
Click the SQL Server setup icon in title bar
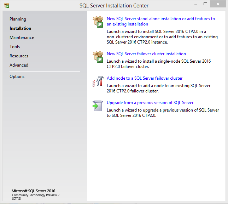tap(7, 6)
